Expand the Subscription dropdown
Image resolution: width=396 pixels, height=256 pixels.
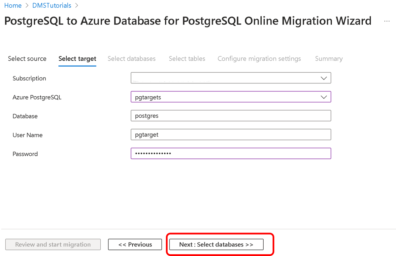(x=231, y=78)
